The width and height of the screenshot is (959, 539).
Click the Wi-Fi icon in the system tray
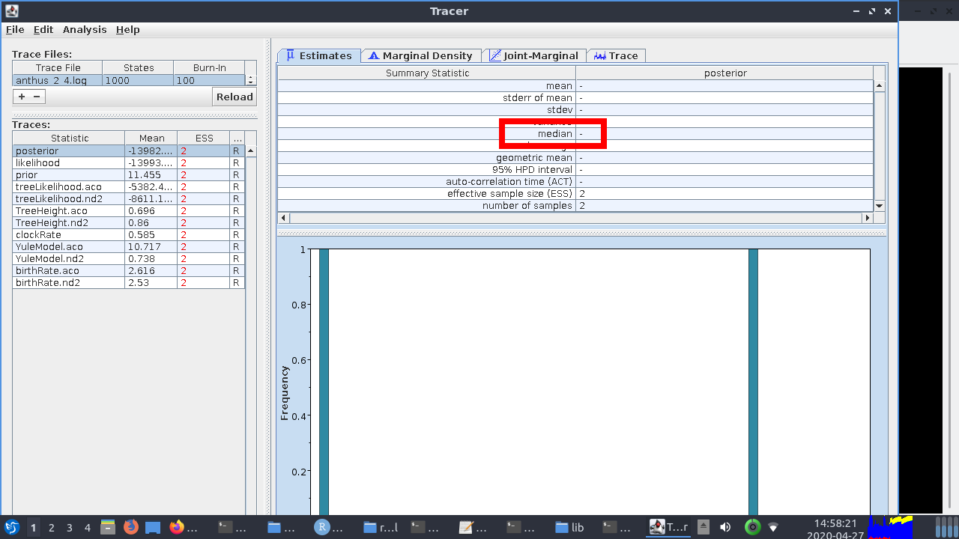[773, 527]
